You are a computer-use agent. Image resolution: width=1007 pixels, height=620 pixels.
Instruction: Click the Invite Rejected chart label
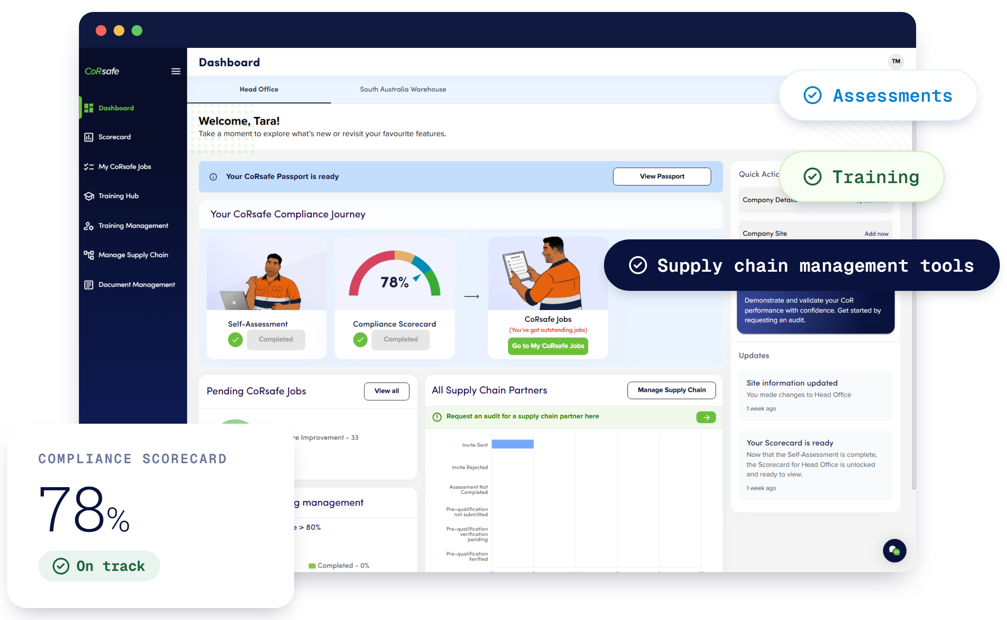[x=470, y=468]
